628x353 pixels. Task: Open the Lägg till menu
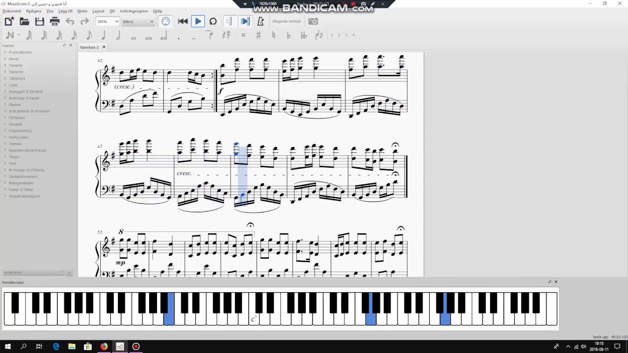65,11
